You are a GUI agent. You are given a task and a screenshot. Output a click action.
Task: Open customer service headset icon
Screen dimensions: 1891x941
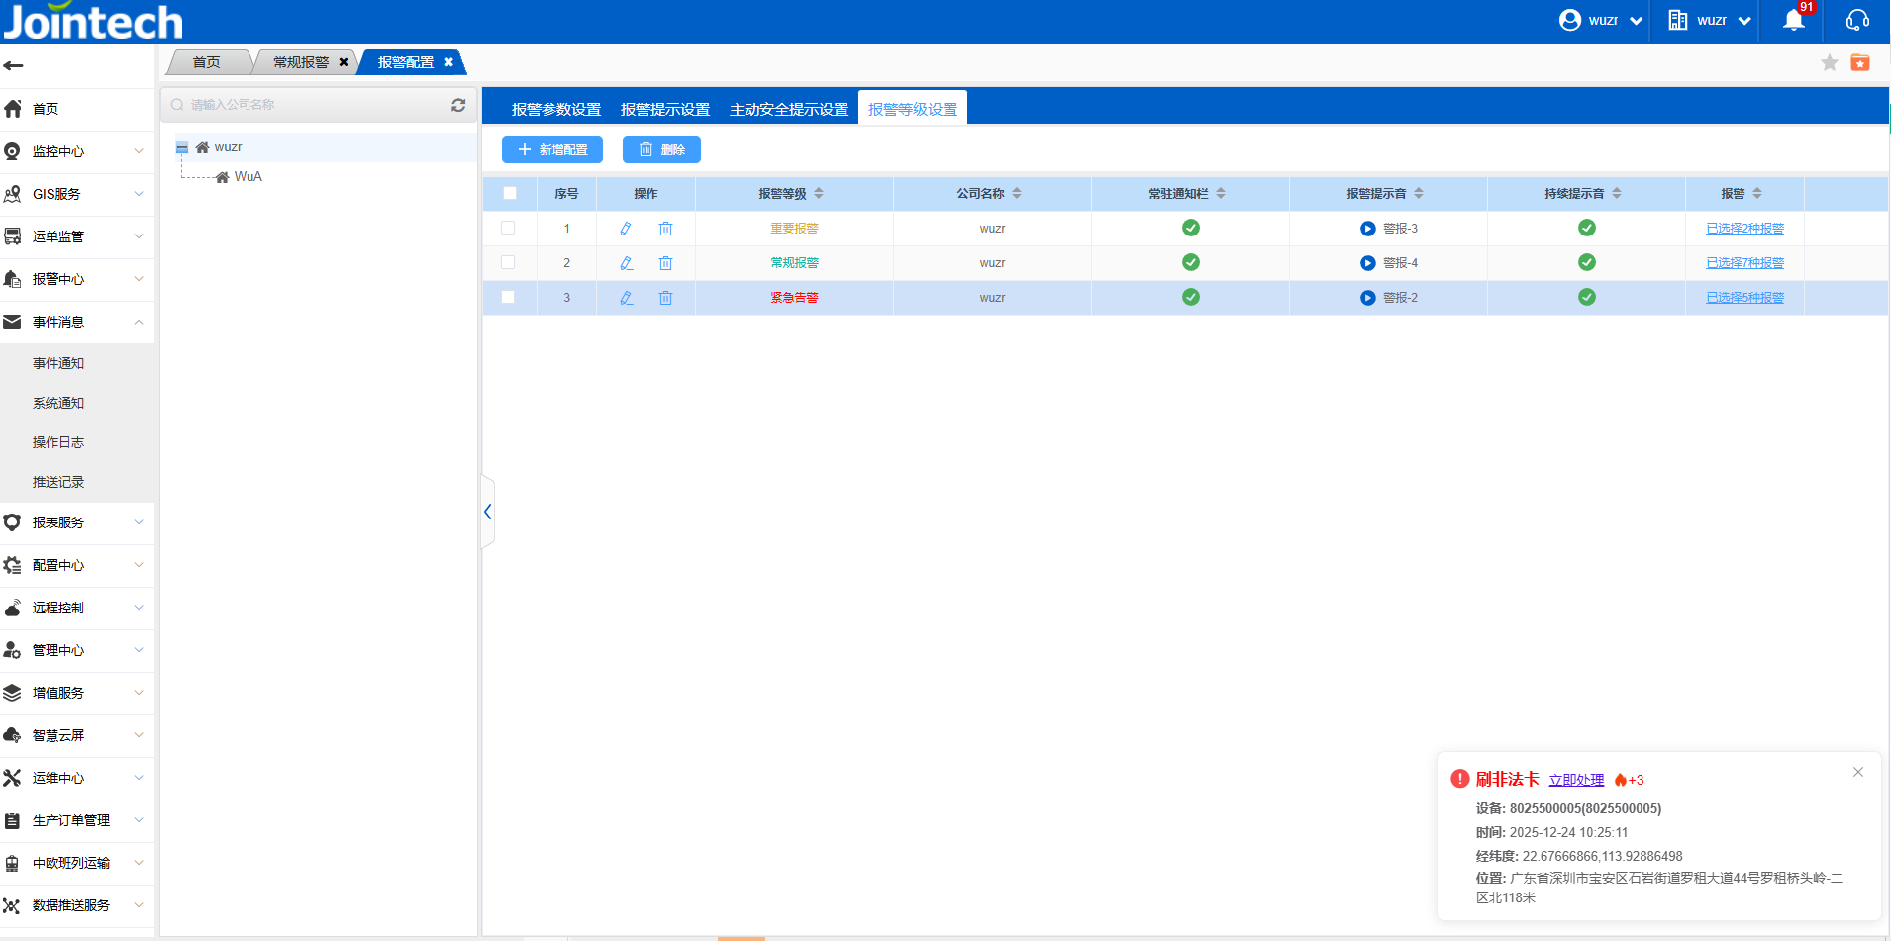click(x=1857, y=21)
